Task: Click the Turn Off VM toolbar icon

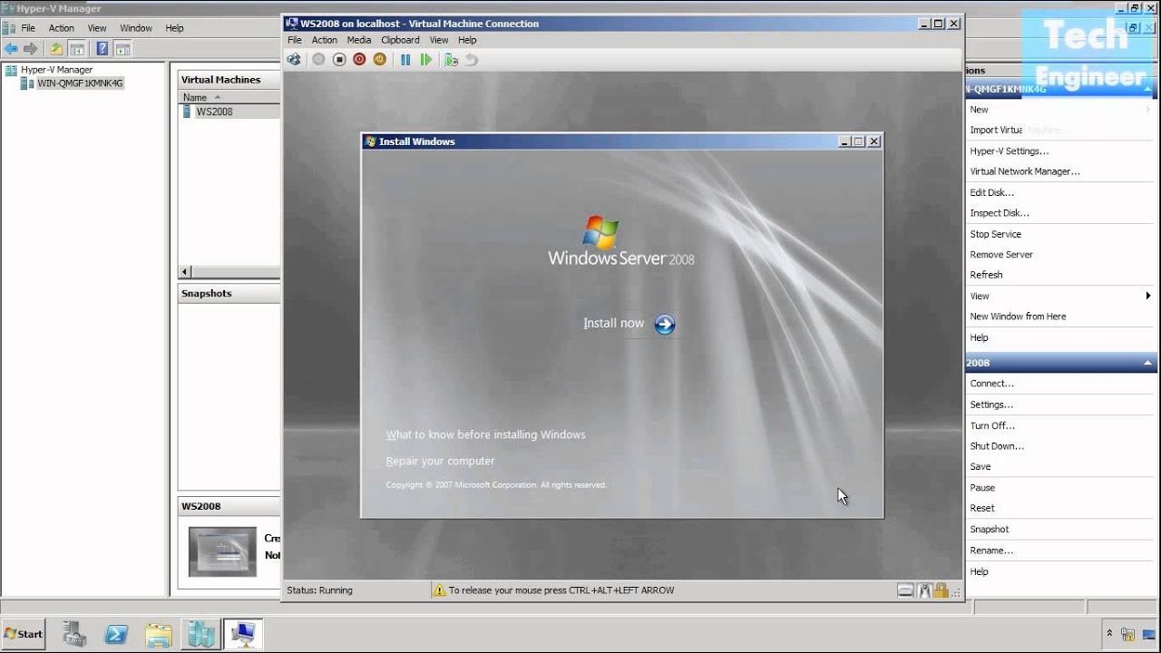Action: click(339, 60)
